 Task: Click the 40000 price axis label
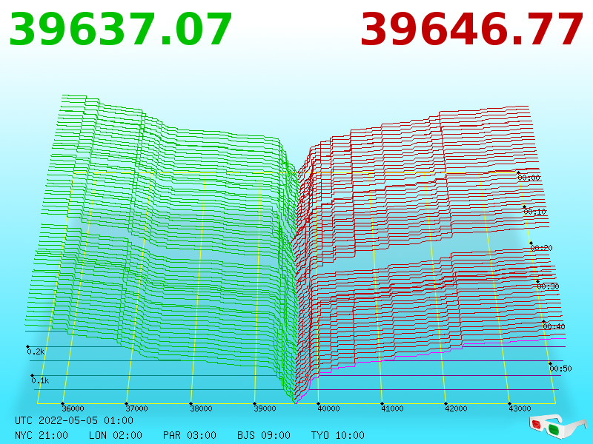328,408
